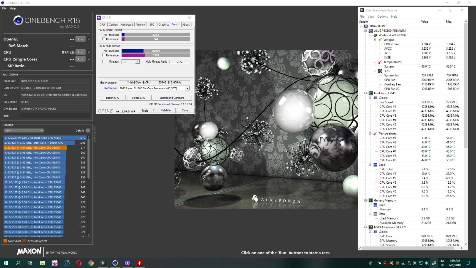This screenshot has height=268, width=476.
Task: Click the multi thread Reference bar
Action: [x=156, y=55]
